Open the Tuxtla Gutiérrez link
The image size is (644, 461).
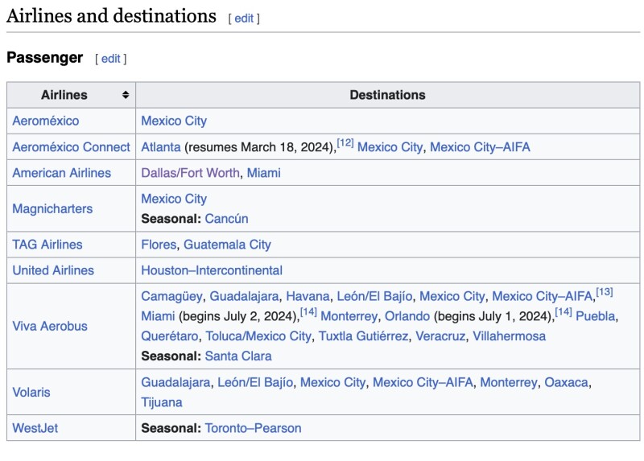[363, 335]
